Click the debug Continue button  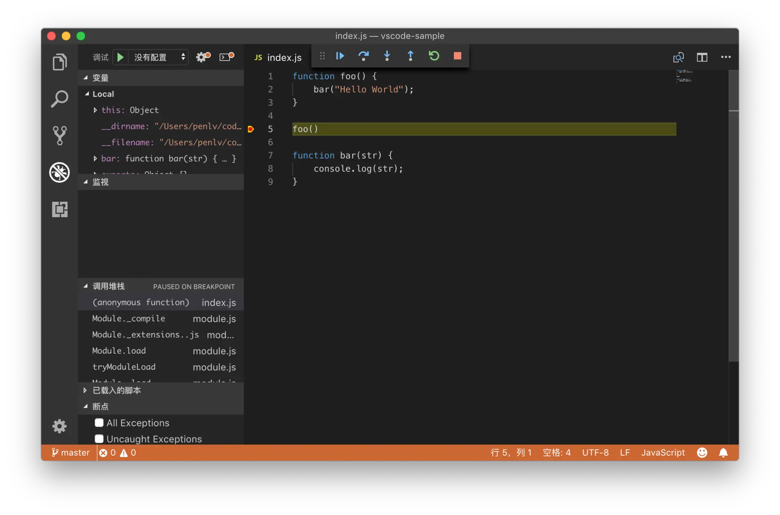340,56
